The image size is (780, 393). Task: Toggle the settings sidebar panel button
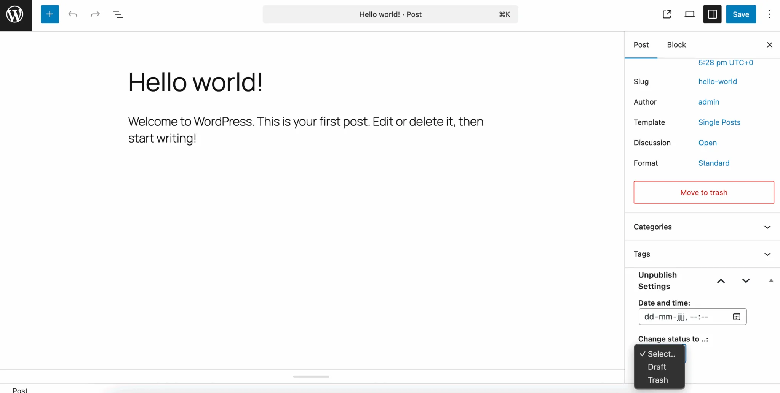pos(712,14)
